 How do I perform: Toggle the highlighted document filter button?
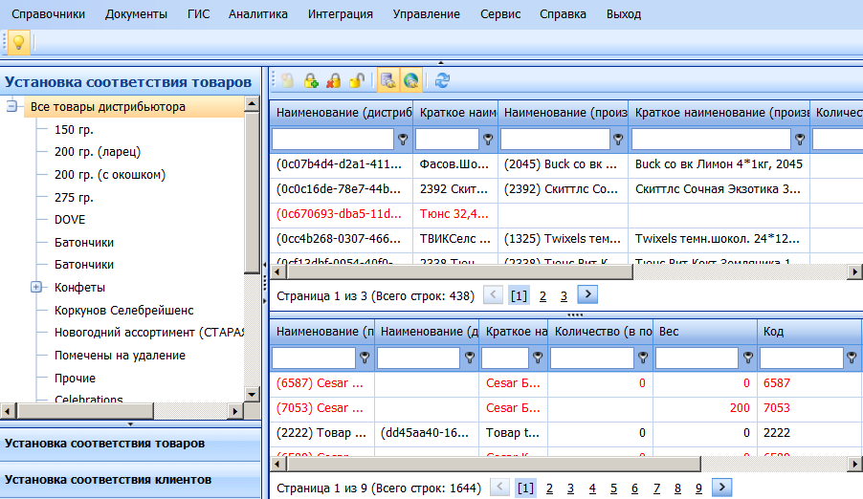click(x=387, y=81)
